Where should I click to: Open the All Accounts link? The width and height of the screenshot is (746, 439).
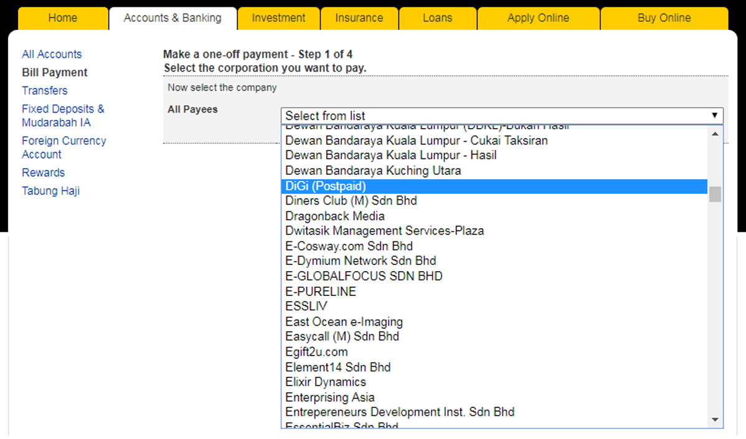tap(52, 54)
